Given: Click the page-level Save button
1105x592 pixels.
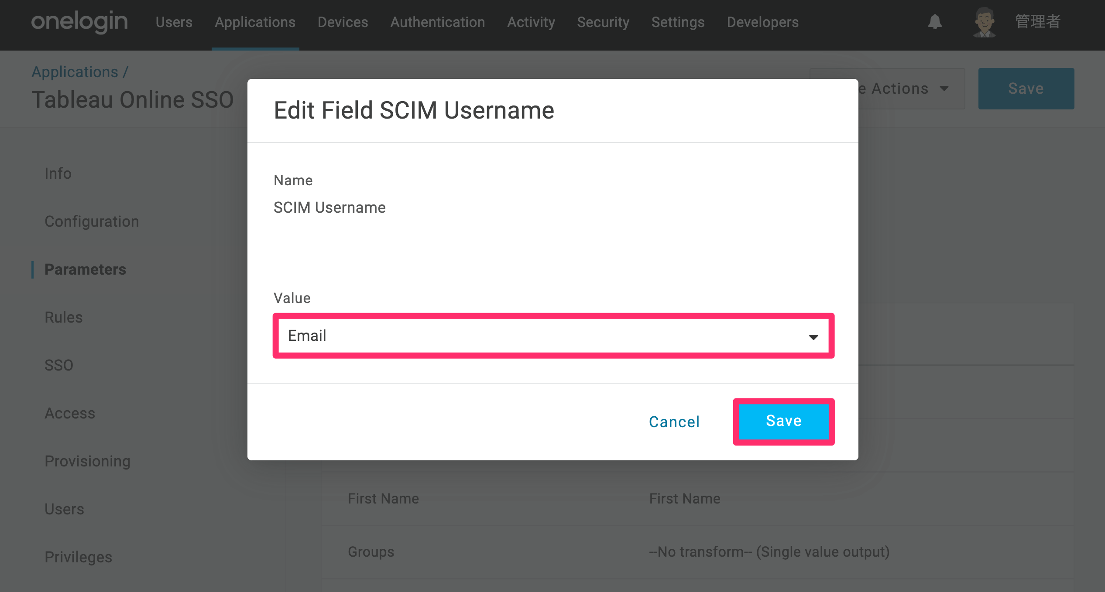Looking at the screenshot, I should [x=1026, y=88].
